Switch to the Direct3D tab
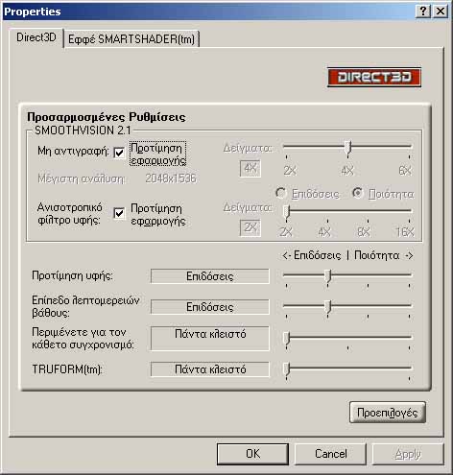The image size is (453, 475). (36, 37)
